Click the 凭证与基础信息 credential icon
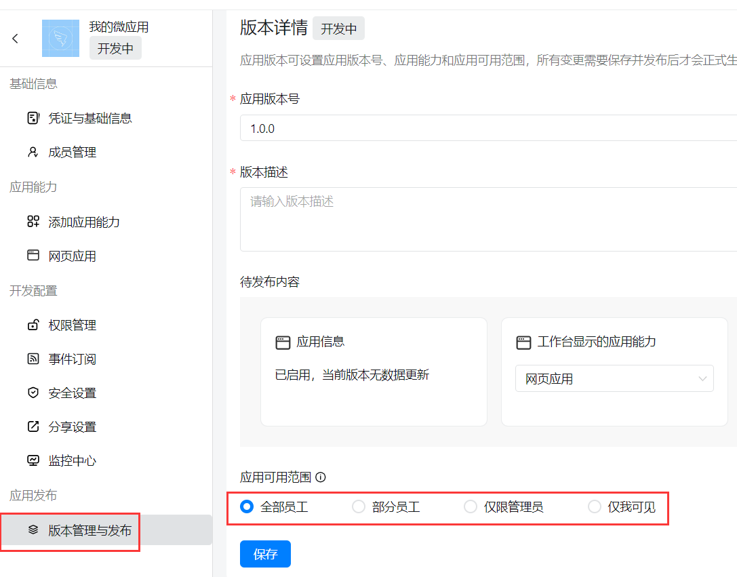 click(33, 118)
